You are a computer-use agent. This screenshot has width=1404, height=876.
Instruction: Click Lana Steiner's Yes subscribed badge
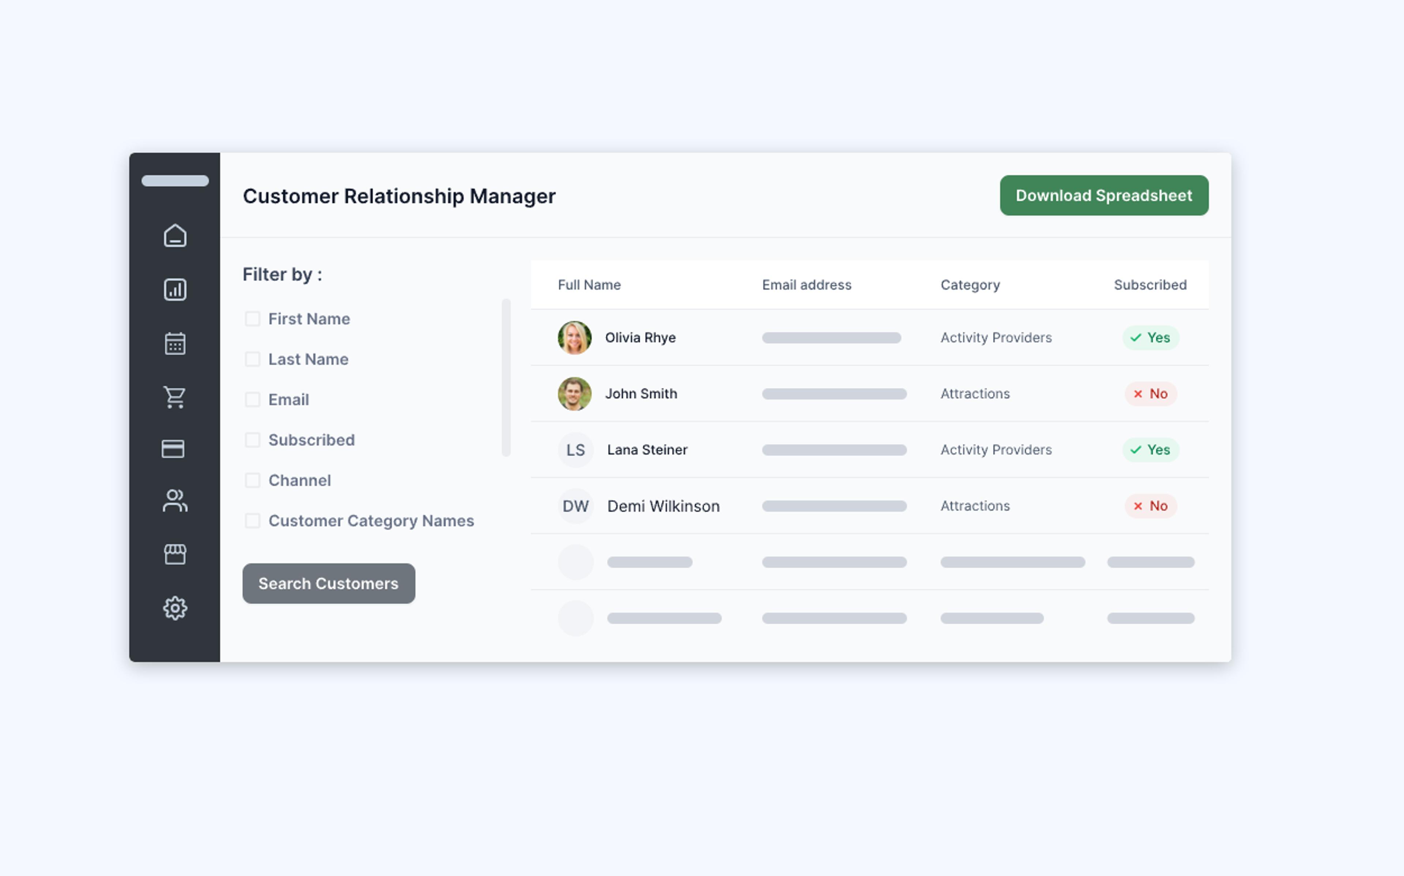click(x=1151, y=450)
